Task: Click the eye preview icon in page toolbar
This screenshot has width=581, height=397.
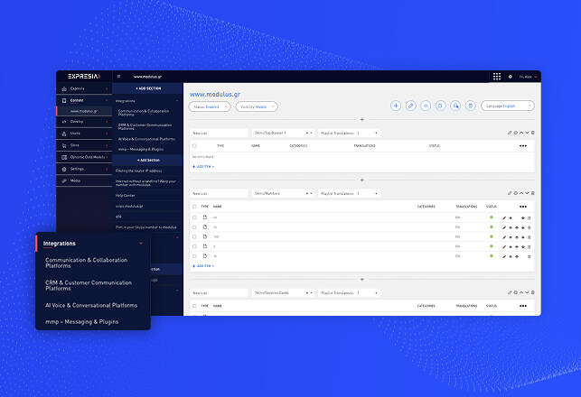Action: 426,106
